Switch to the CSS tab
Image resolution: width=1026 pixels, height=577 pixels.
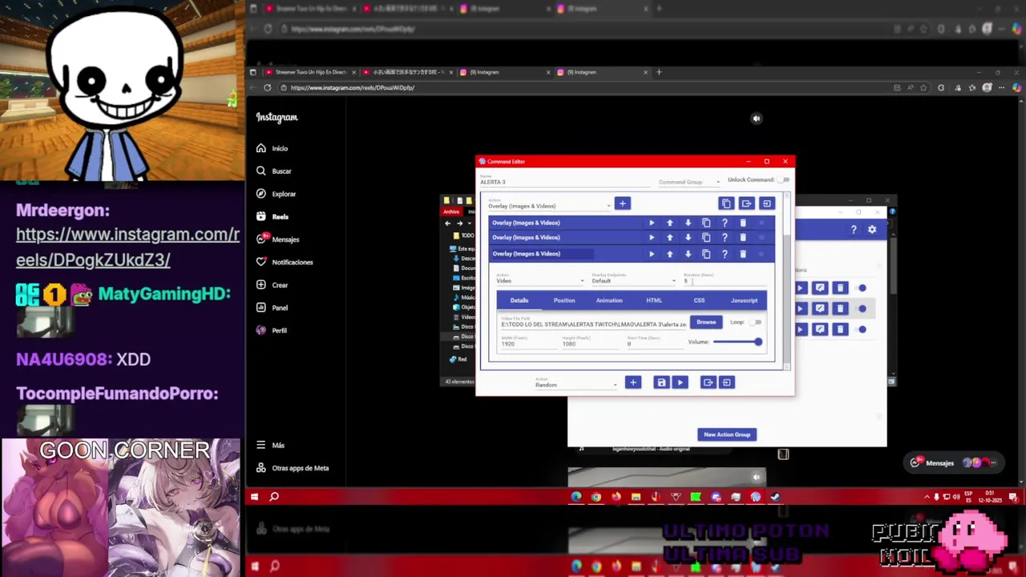click(699, 301)
